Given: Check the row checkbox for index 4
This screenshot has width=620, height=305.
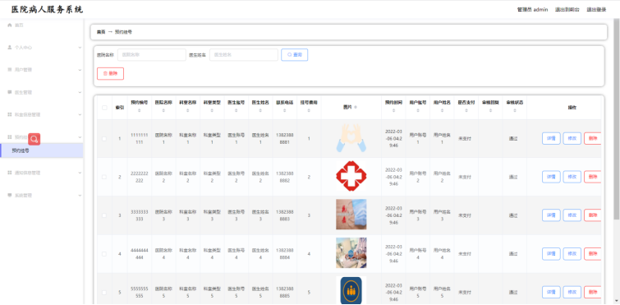Looking at the screenshot, I should 104,254.
